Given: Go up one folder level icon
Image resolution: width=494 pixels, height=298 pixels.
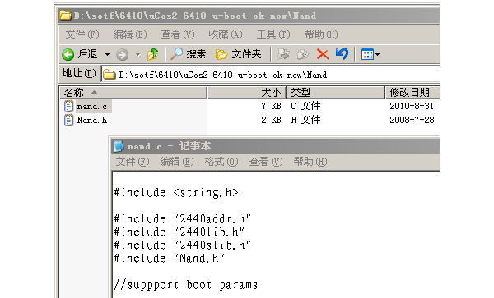Looking at the screenshot, I should coord(153,54).
